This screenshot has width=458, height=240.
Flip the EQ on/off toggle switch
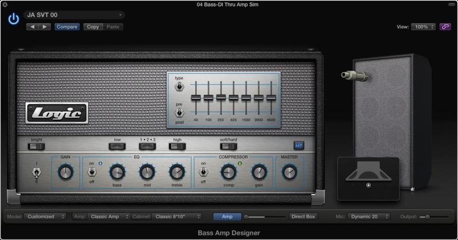tap(92, 172)
